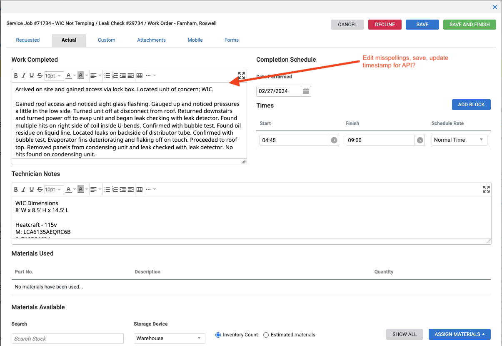Toggle italic in Technician Notes toolbar
This screenshot has height=346, width=502.
tap(24, 189)
